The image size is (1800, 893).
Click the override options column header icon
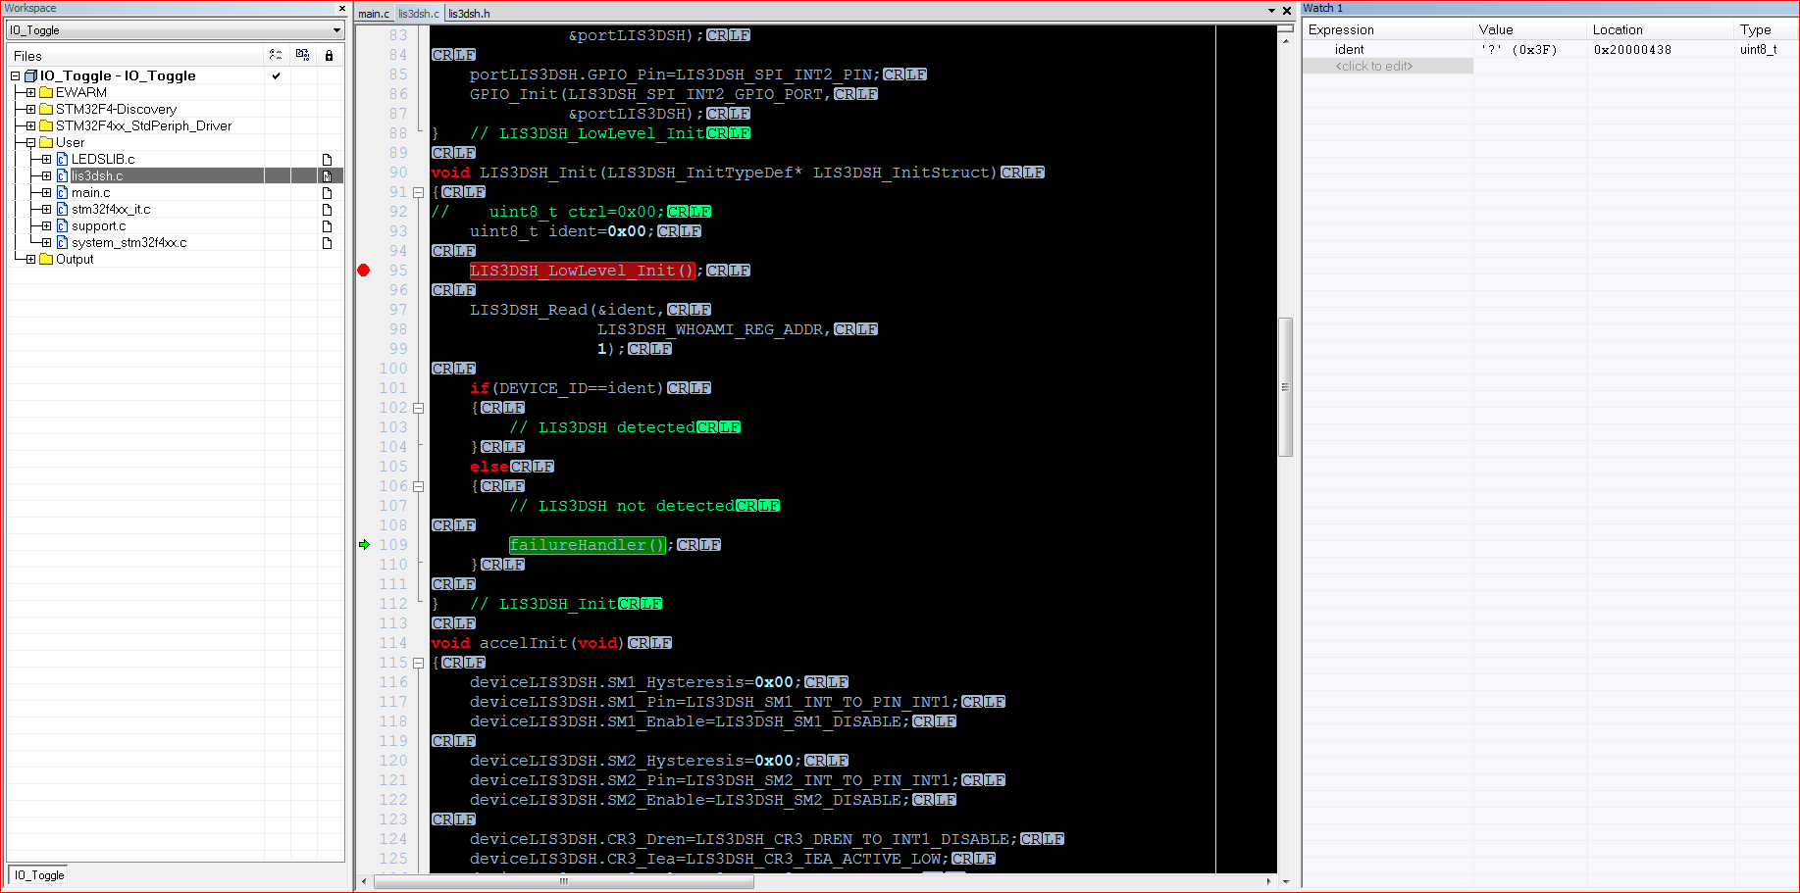pos(276,56)
